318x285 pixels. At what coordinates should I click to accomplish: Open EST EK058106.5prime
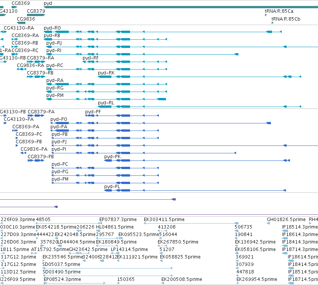point(236,253)
